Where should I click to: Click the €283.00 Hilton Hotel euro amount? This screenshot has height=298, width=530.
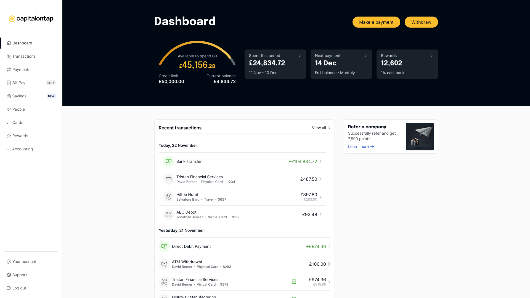click(x=310, y=199)
